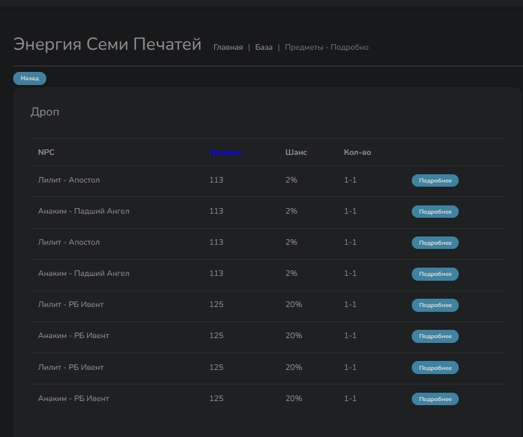Screen dimensions: 523x437
Task: Open Подробнее for first Лилит - РБ Ивент row
Action: pos(435,305)
